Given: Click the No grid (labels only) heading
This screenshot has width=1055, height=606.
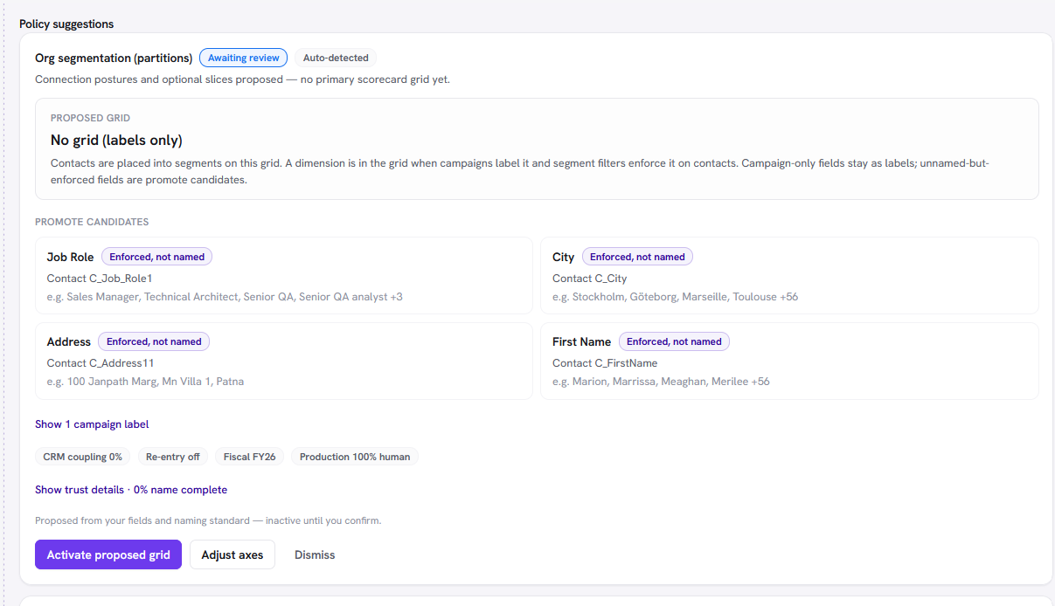Looking at the screenshot, I should coord(116,140).
